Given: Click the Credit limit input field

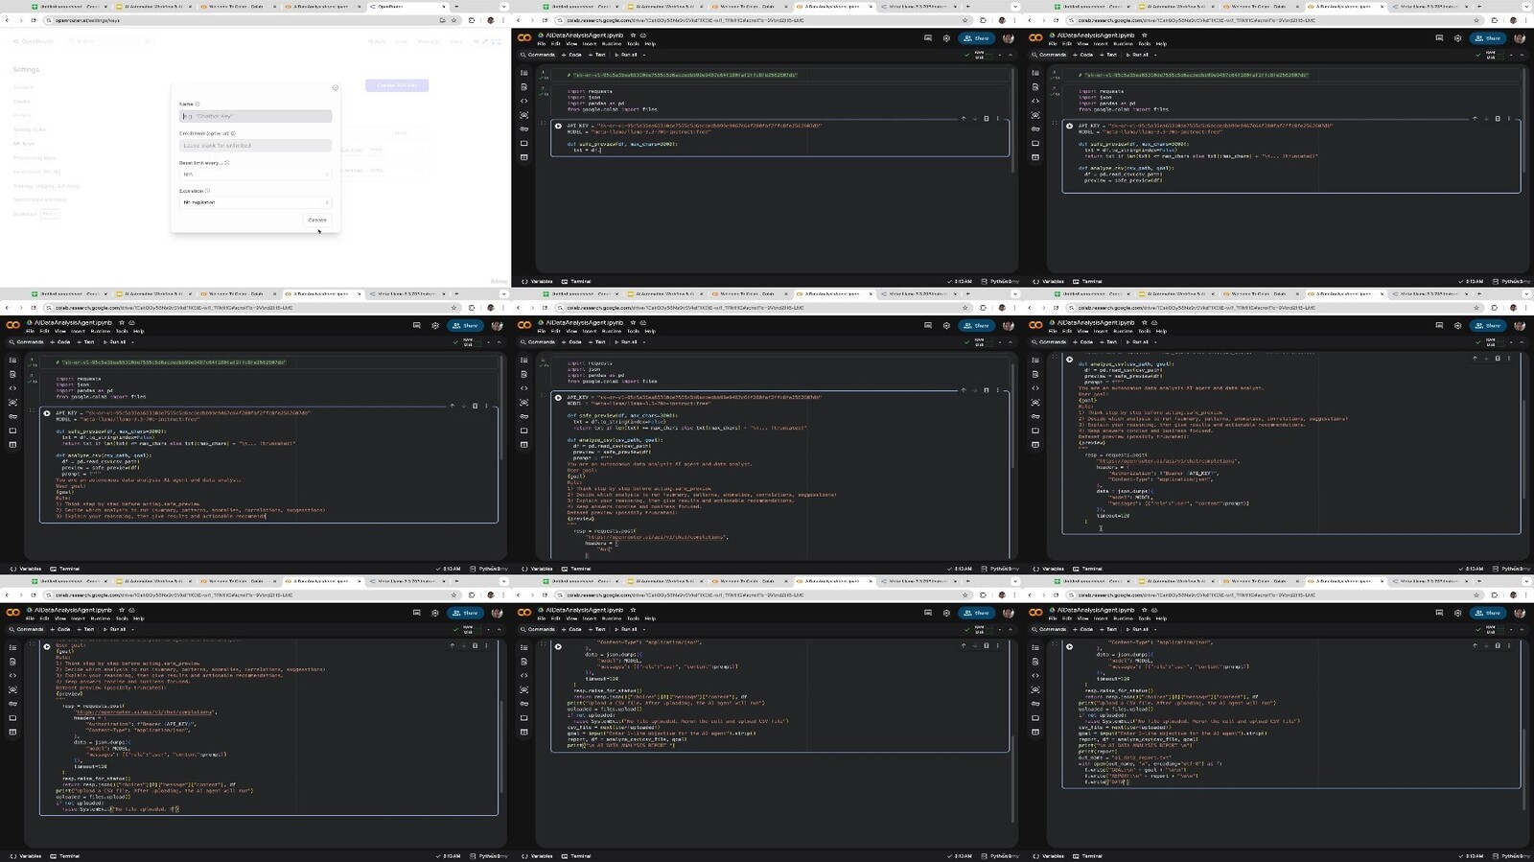Looking at the screenshot, I should [255, 146].
